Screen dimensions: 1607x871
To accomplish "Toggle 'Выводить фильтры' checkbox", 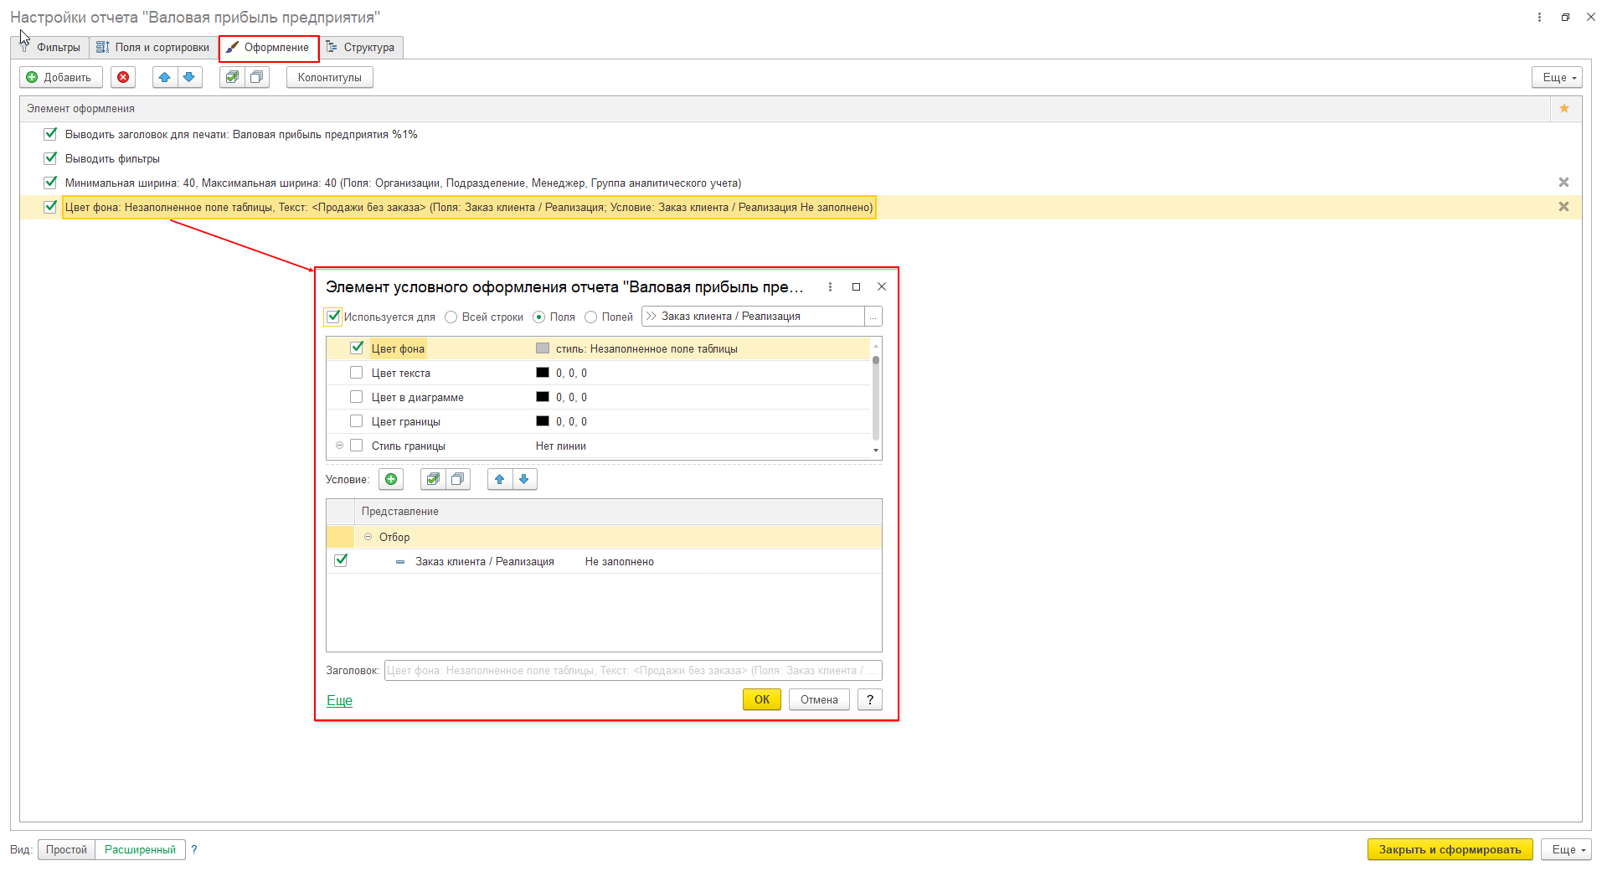I will tap(50, 157).
